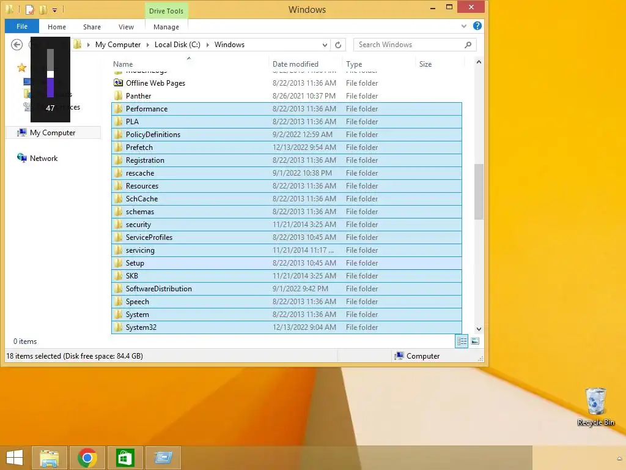The image size is (626, 470).
Task: Click the PLA folder icon
Action: [118, 122]
